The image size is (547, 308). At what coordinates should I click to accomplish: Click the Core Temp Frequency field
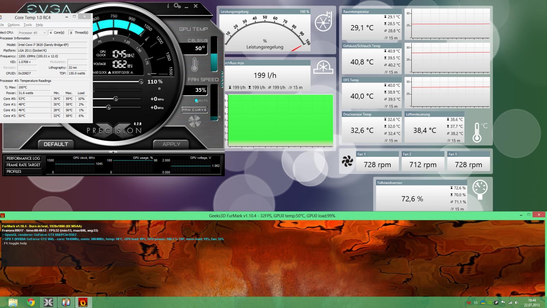52,56
